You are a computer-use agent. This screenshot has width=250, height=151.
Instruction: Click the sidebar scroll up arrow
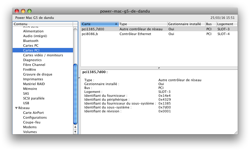click(x=75, y=127)
